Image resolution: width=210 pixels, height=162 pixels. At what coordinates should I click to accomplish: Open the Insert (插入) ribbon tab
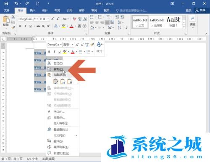pos(33,10)
